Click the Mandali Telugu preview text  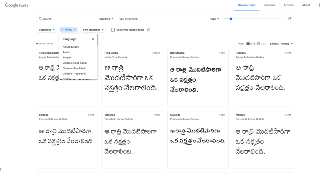click(x=263, y=141)
